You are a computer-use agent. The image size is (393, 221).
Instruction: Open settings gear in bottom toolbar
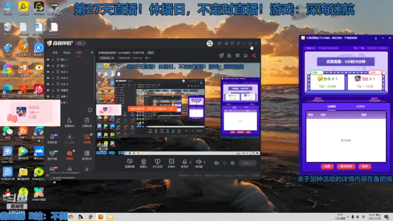[232, 163]
